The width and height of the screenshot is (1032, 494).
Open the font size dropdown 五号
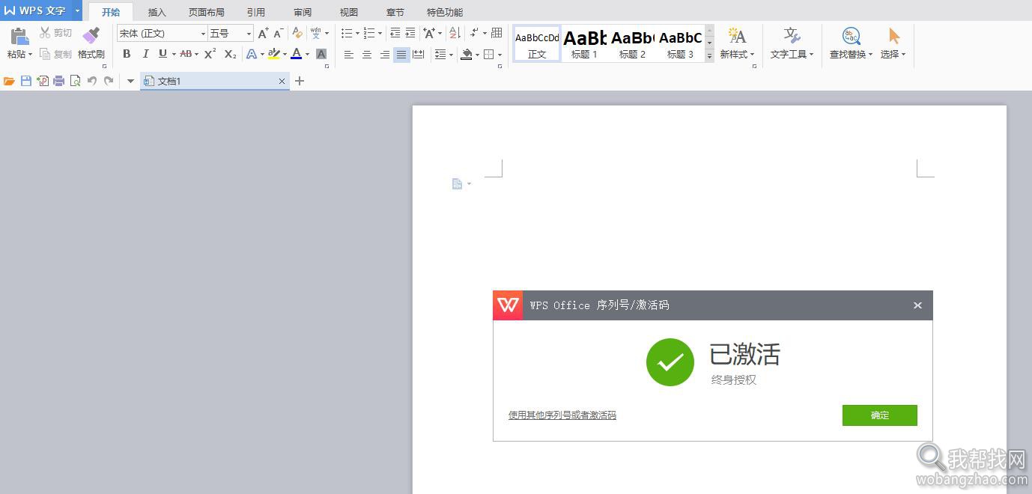(x=249, y=34)
